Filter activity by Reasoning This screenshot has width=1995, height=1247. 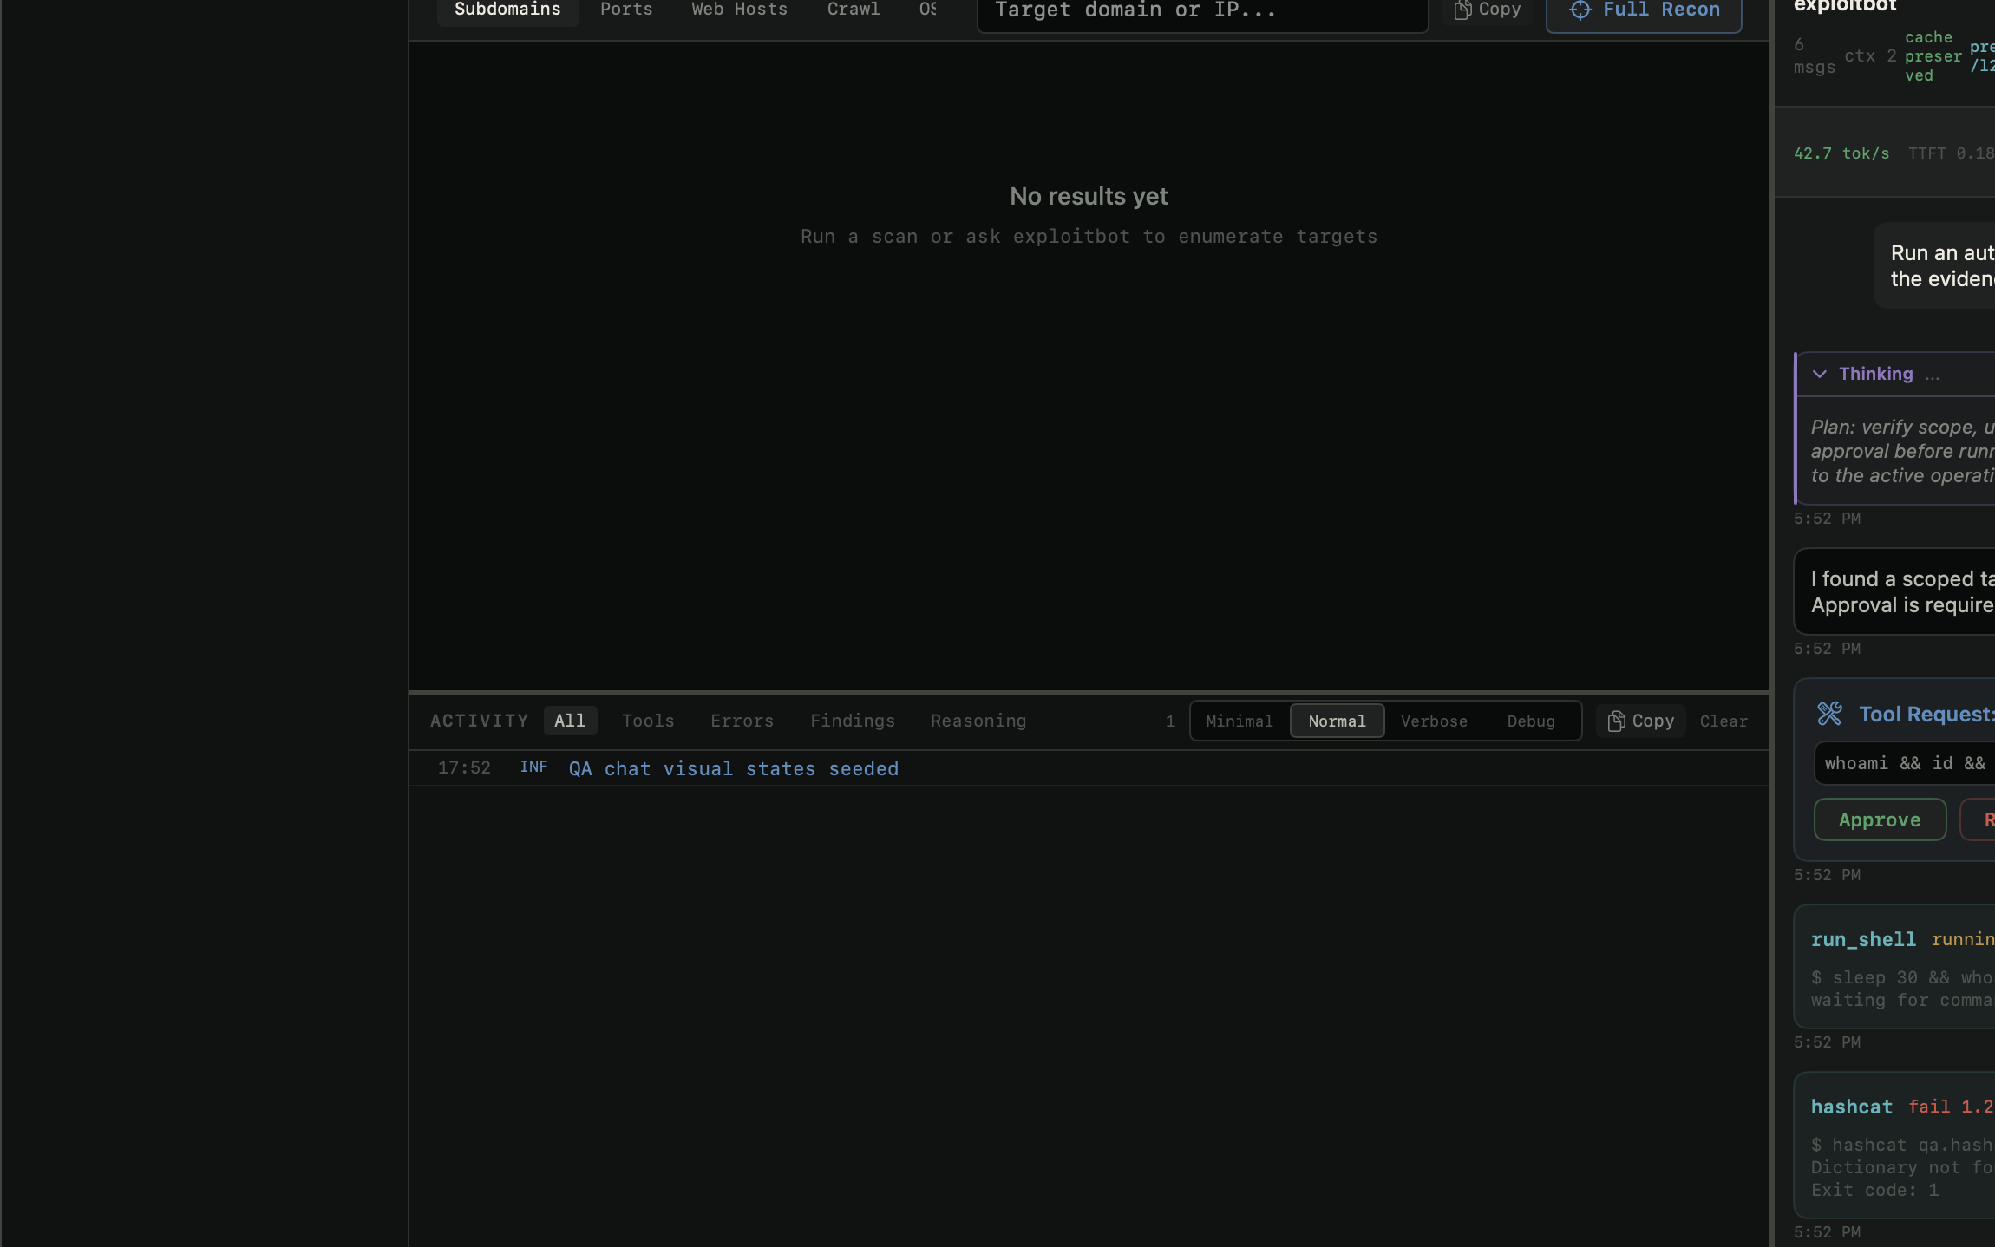tap(978, 721)
